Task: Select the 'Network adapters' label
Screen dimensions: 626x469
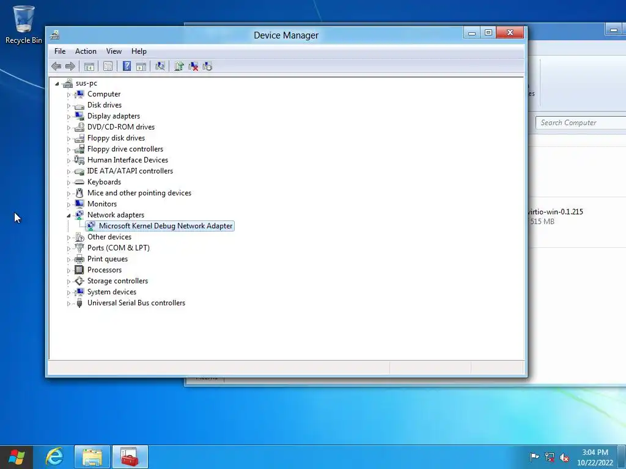Action: 116,214
